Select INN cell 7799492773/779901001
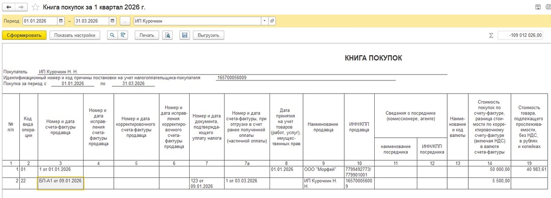551x198 pixels. coord(359,171)
